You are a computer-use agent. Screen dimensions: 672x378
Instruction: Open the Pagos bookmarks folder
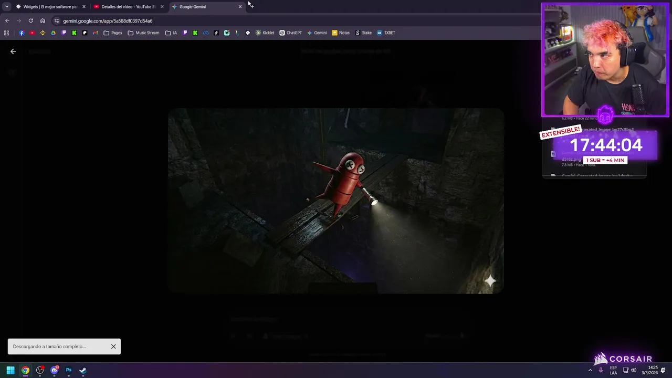click(x=113, y=33)
